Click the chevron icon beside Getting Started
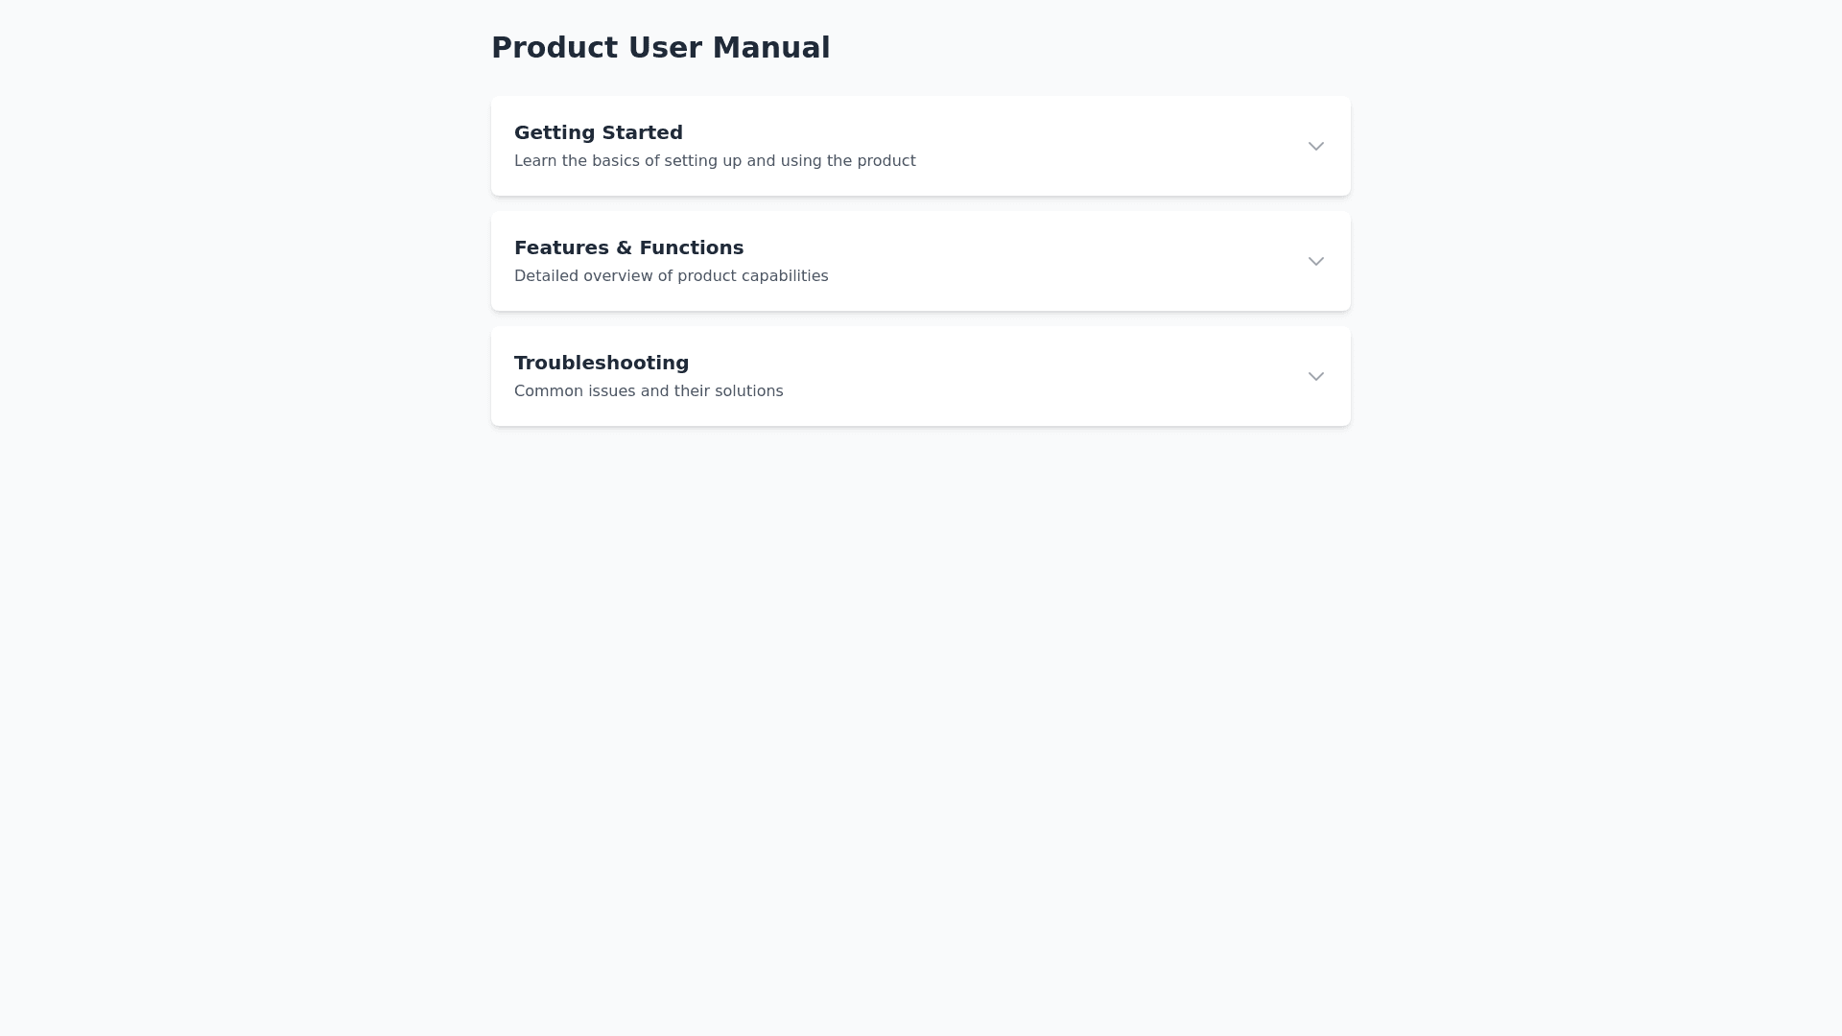 1315,147
